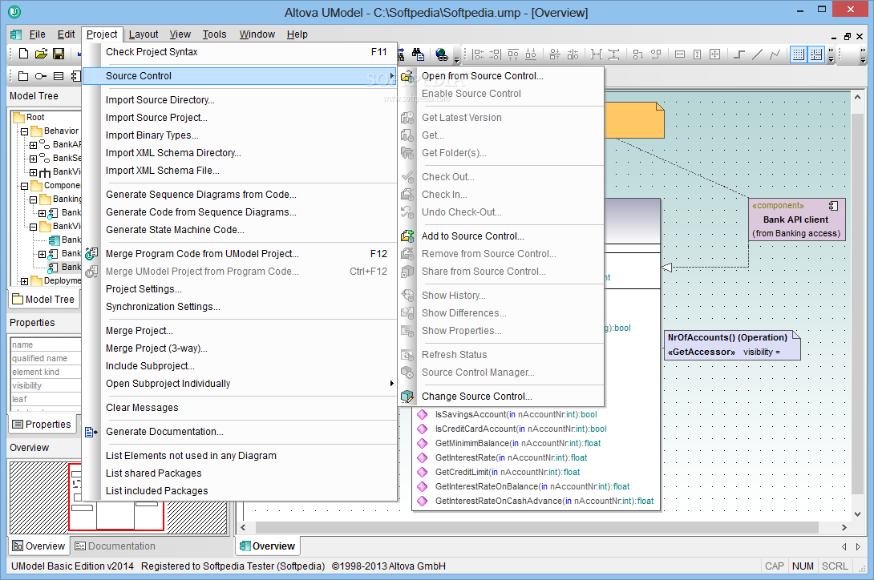The image size is (874, 580).
Task: Select Import Source Directory menu item
Action: click(x=160, y=100)
